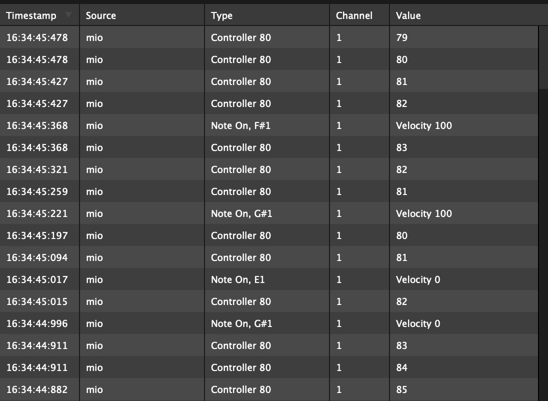
Task: Click the Value column header
Action: (408, 15)
